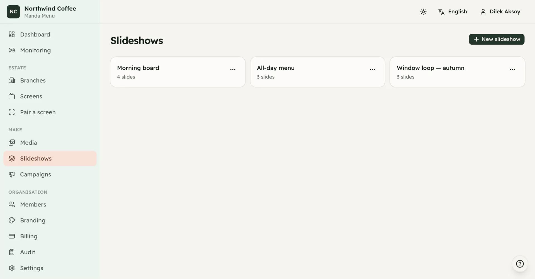Viewport: 535px width, 279px height.
Task: Click the Settings gear icon
Action: 12,268
